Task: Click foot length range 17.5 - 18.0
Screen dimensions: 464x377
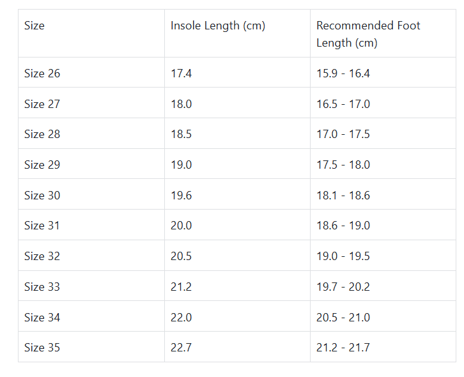Action: point(343,165)
